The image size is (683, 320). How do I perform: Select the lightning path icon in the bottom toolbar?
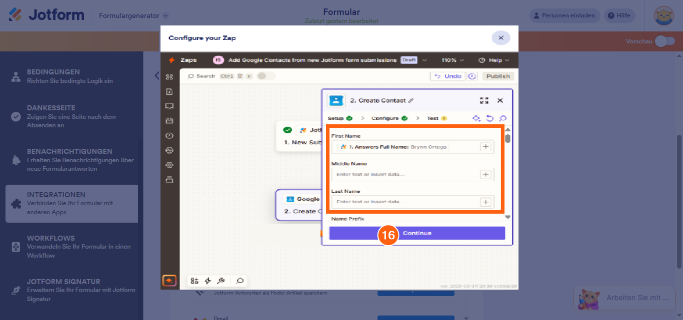(208, 281)
